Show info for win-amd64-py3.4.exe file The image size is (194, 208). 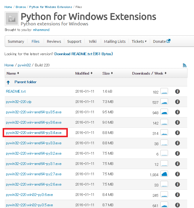pos(177,133)
